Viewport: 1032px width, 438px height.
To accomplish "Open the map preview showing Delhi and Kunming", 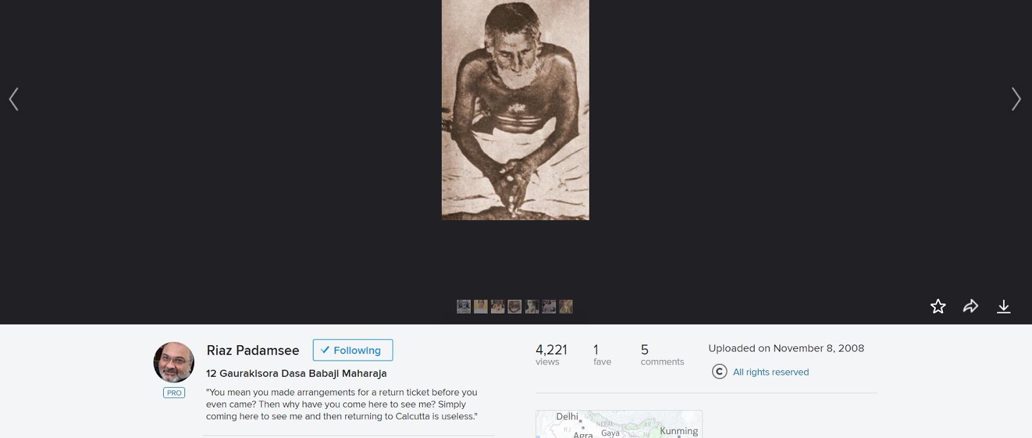I will 619,424.
